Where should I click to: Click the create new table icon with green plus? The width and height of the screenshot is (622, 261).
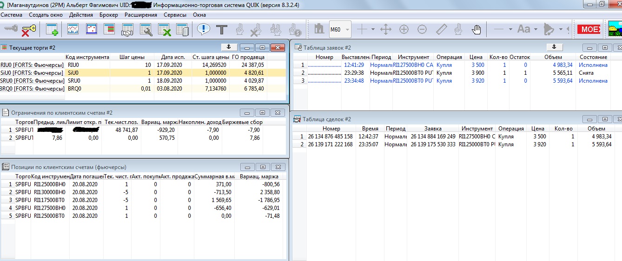(x=52, y=30)
